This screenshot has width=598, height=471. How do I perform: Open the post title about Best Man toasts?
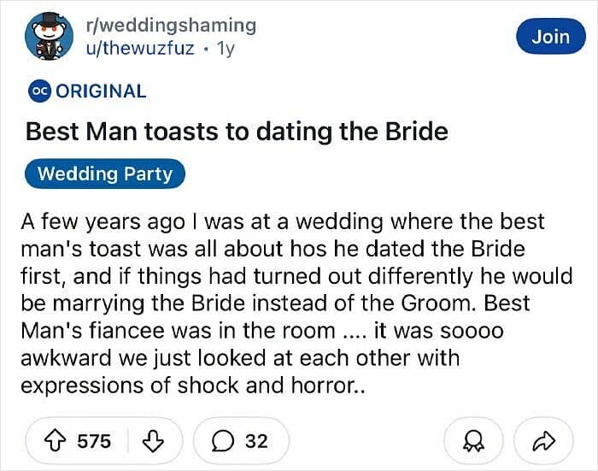click(x=237, y=132)
